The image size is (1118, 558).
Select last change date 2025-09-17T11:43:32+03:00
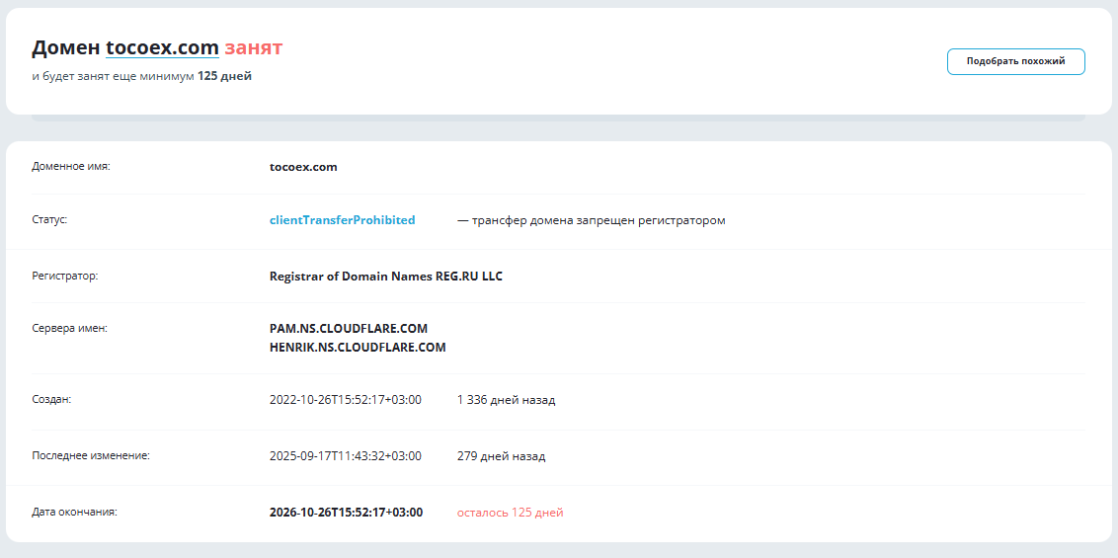345,455
